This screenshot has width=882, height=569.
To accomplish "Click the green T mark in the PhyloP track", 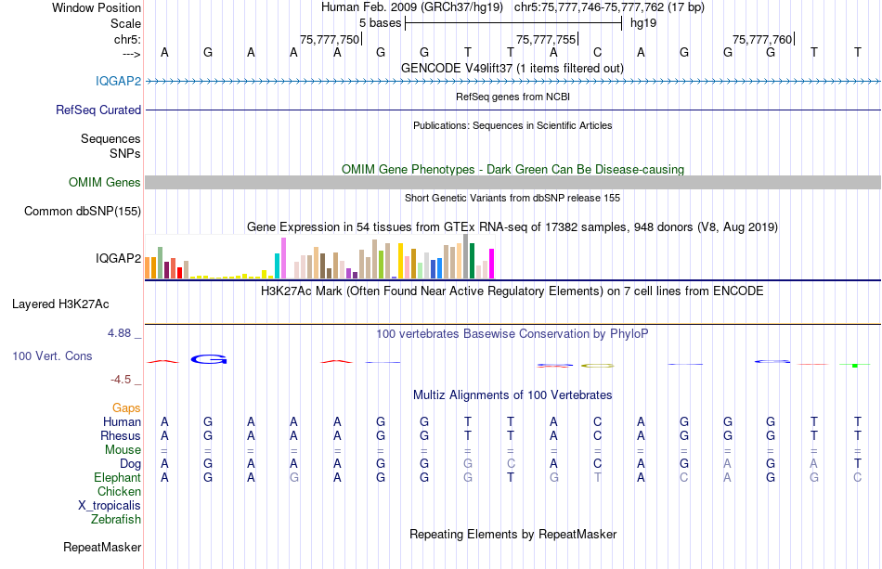I will (x=855, y=366).
